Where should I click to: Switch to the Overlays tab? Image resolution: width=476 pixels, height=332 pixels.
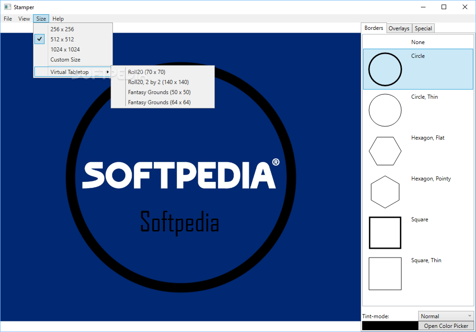point(399,28)
